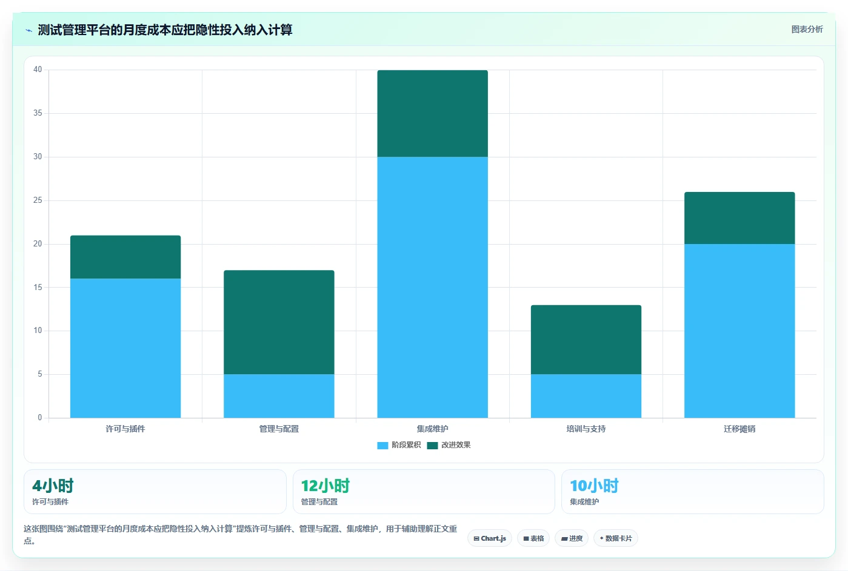Open the 12小时 管理与配置 stat card
Viewport: 848px width, 571px height.
pyautogui.click(x=424, y=492)
